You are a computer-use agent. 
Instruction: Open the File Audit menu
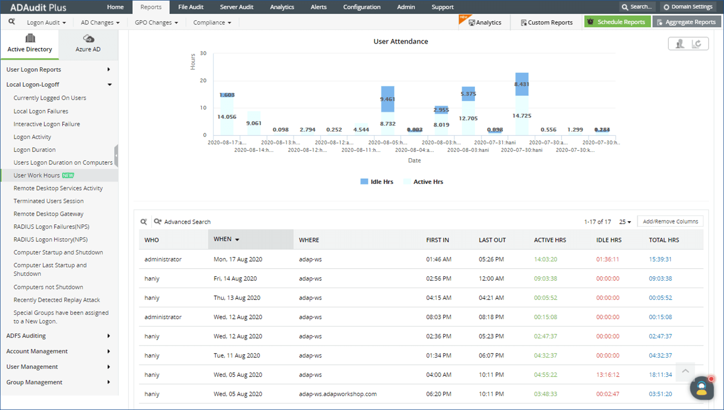[x=191, y=7]
